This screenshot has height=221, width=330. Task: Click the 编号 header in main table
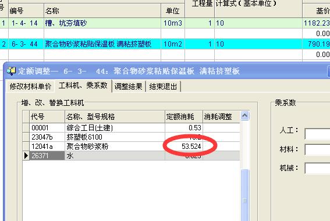tap(26, 10)
